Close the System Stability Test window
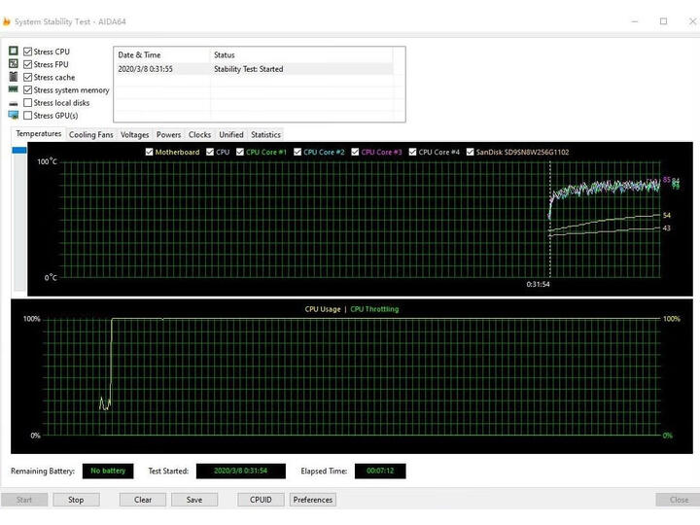This screenshot has width=700, height=525. coord(692,21)
